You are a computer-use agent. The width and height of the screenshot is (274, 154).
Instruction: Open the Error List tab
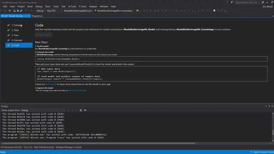(x=28, y=147)
